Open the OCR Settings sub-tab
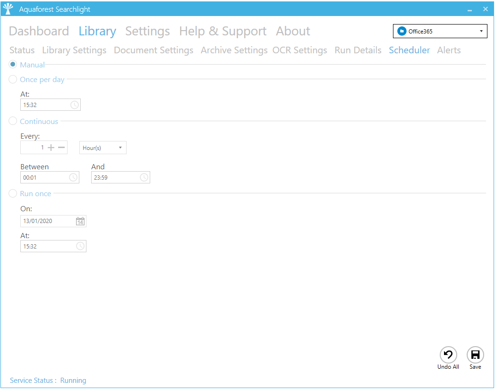 299,50
